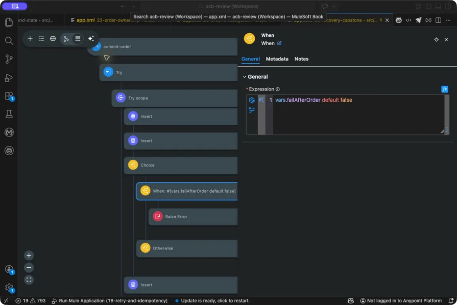457x305 pixels.
Task: Click the lower icon beside expression editor
Action: (x=252, y=110)
